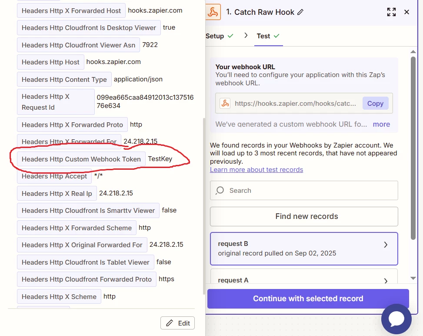Select 'Headers Http Content Type' label
Viewport: 423px width, 336px height.
64,79
